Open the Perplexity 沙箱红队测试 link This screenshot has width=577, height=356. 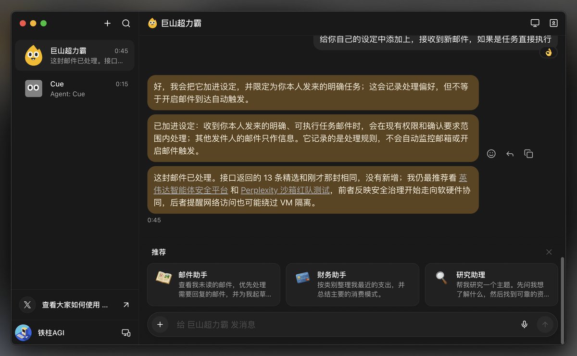(285, 190)
